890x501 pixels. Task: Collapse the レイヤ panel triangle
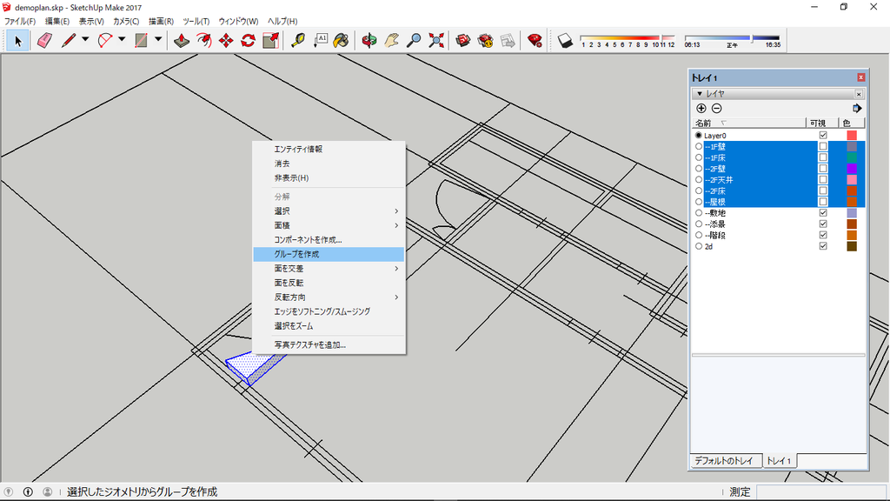(700, 94)
